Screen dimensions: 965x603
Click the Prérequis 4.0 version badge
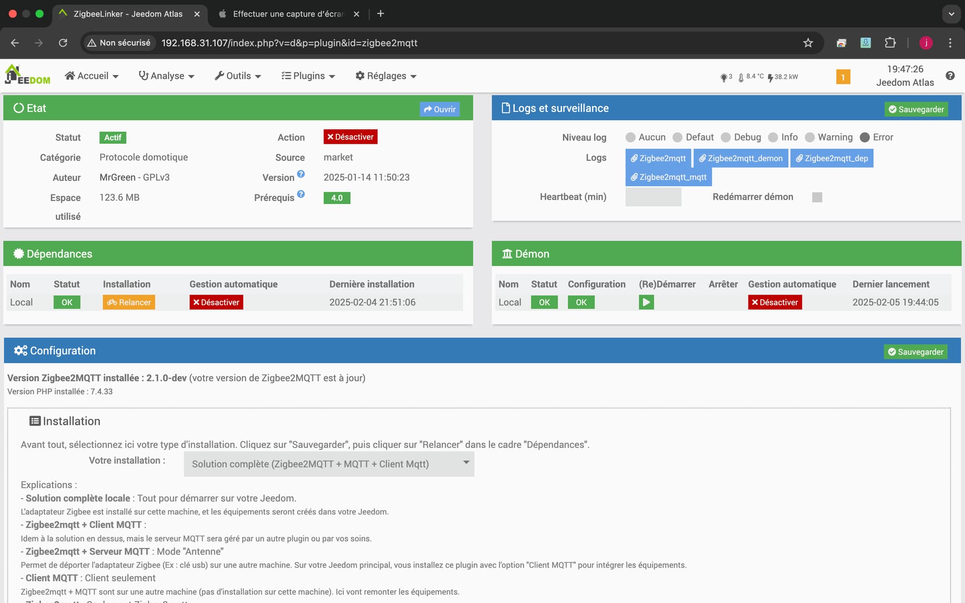pos(337,198)
